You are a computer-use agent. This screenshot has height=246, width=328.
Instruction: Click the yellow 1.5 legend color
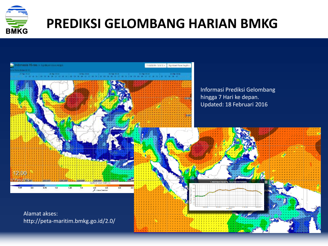pos(88,185)
